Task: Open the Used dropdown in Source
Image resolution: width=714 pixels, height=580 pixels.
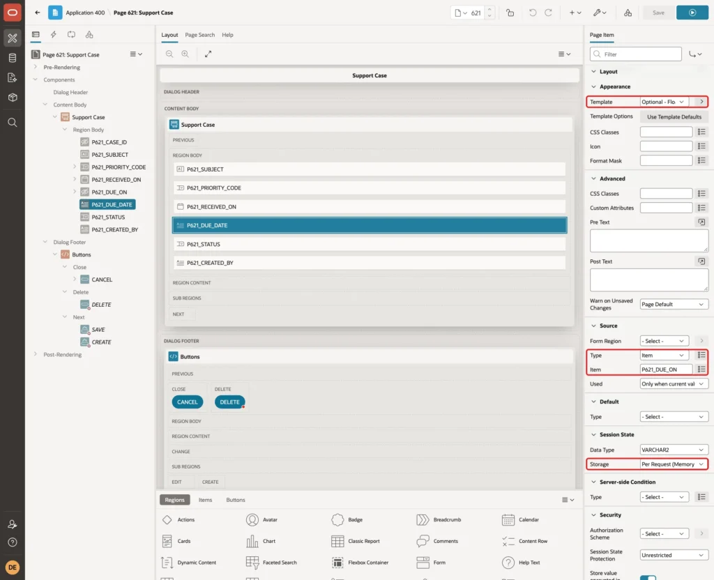Action: [674, 384]
